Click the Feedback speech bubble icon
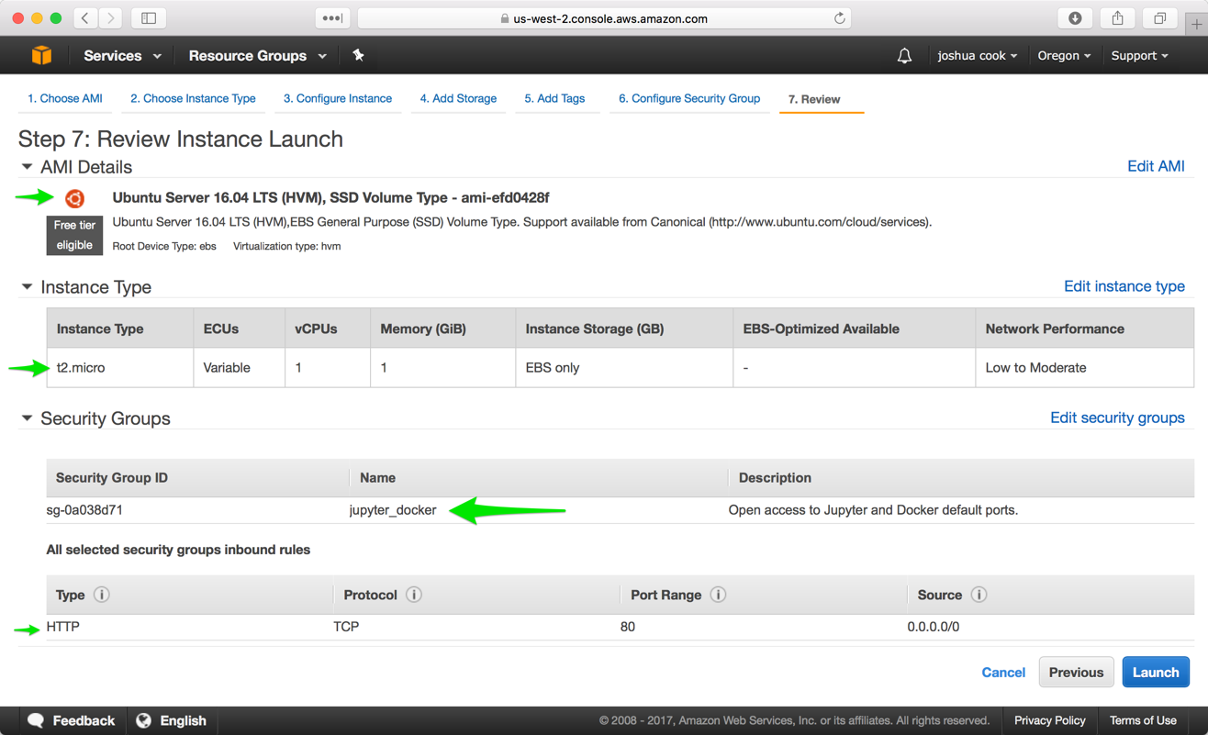 [36, 720]
